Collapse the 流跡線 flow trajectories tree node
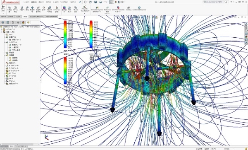Viewport: 248px width, 150px height. (5, 55)
